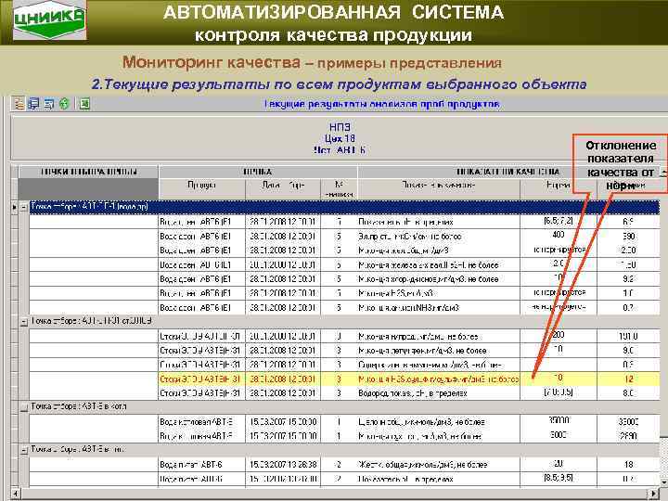The height and width of the screenshot is (501, 668).
Task: Click the norm value 400
Action: (559, 235)
